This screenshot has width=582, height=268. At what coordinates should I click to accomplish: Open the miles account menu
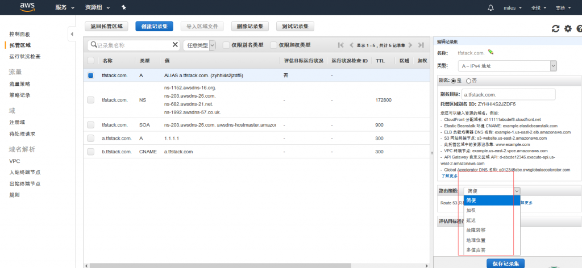[513, 8]
